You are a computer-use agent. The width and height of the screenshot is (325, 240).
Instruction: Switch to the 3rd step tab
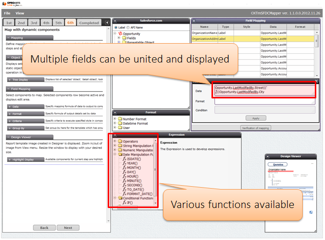click(34, 23)
